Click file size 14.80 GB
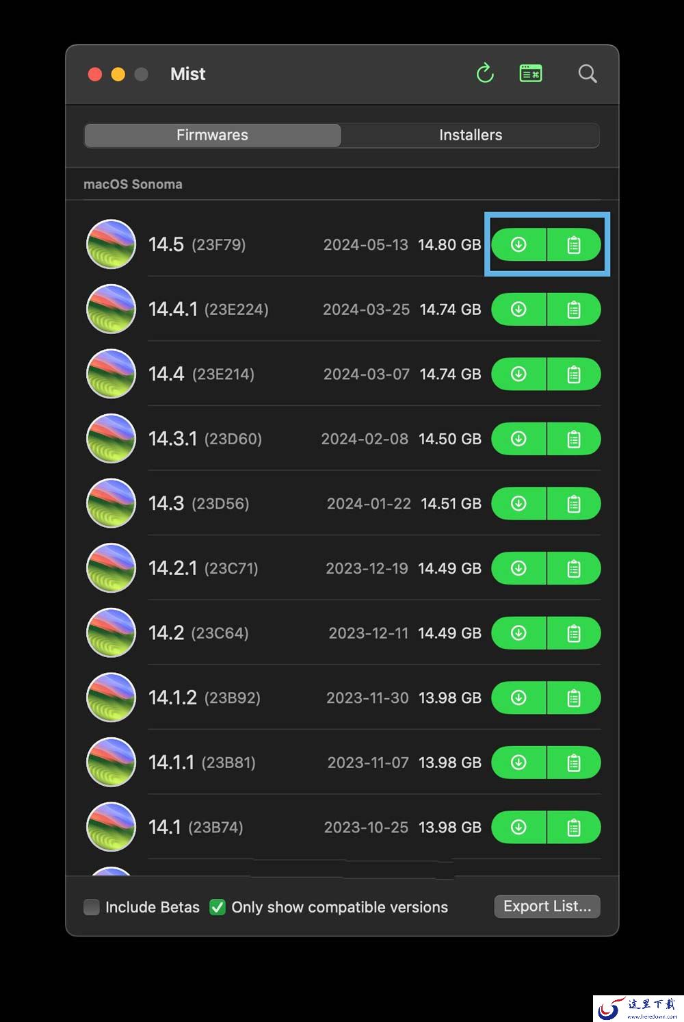Viewport: 684px width, 1022px height. [449, 244]
